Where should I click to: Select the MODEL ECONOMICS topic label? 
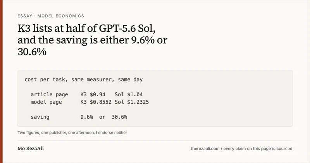61,16
